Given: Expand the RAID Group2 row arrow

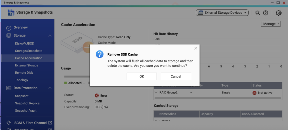Looking at the screenshot, I should tap(156, 93).
